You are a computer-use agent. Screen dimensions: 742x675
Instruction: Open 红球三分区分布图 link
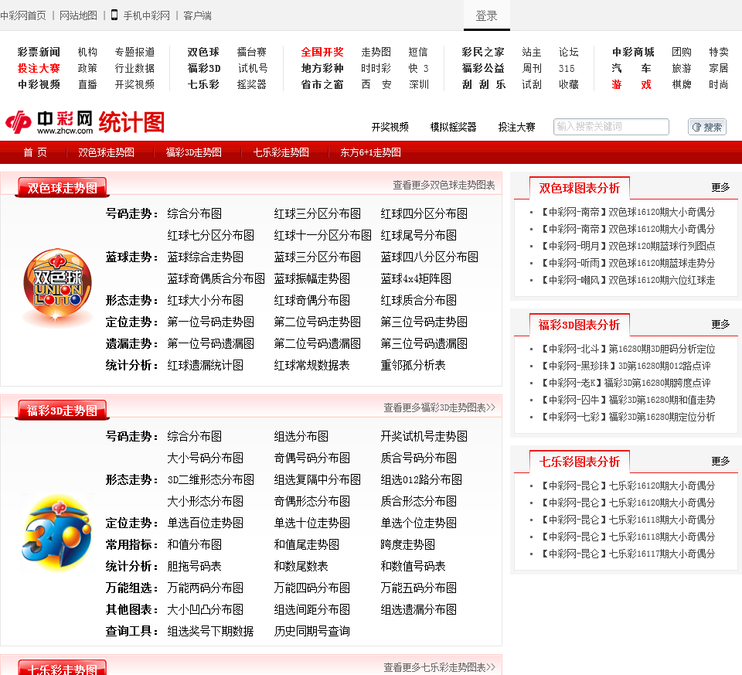(x=317, y=213)
